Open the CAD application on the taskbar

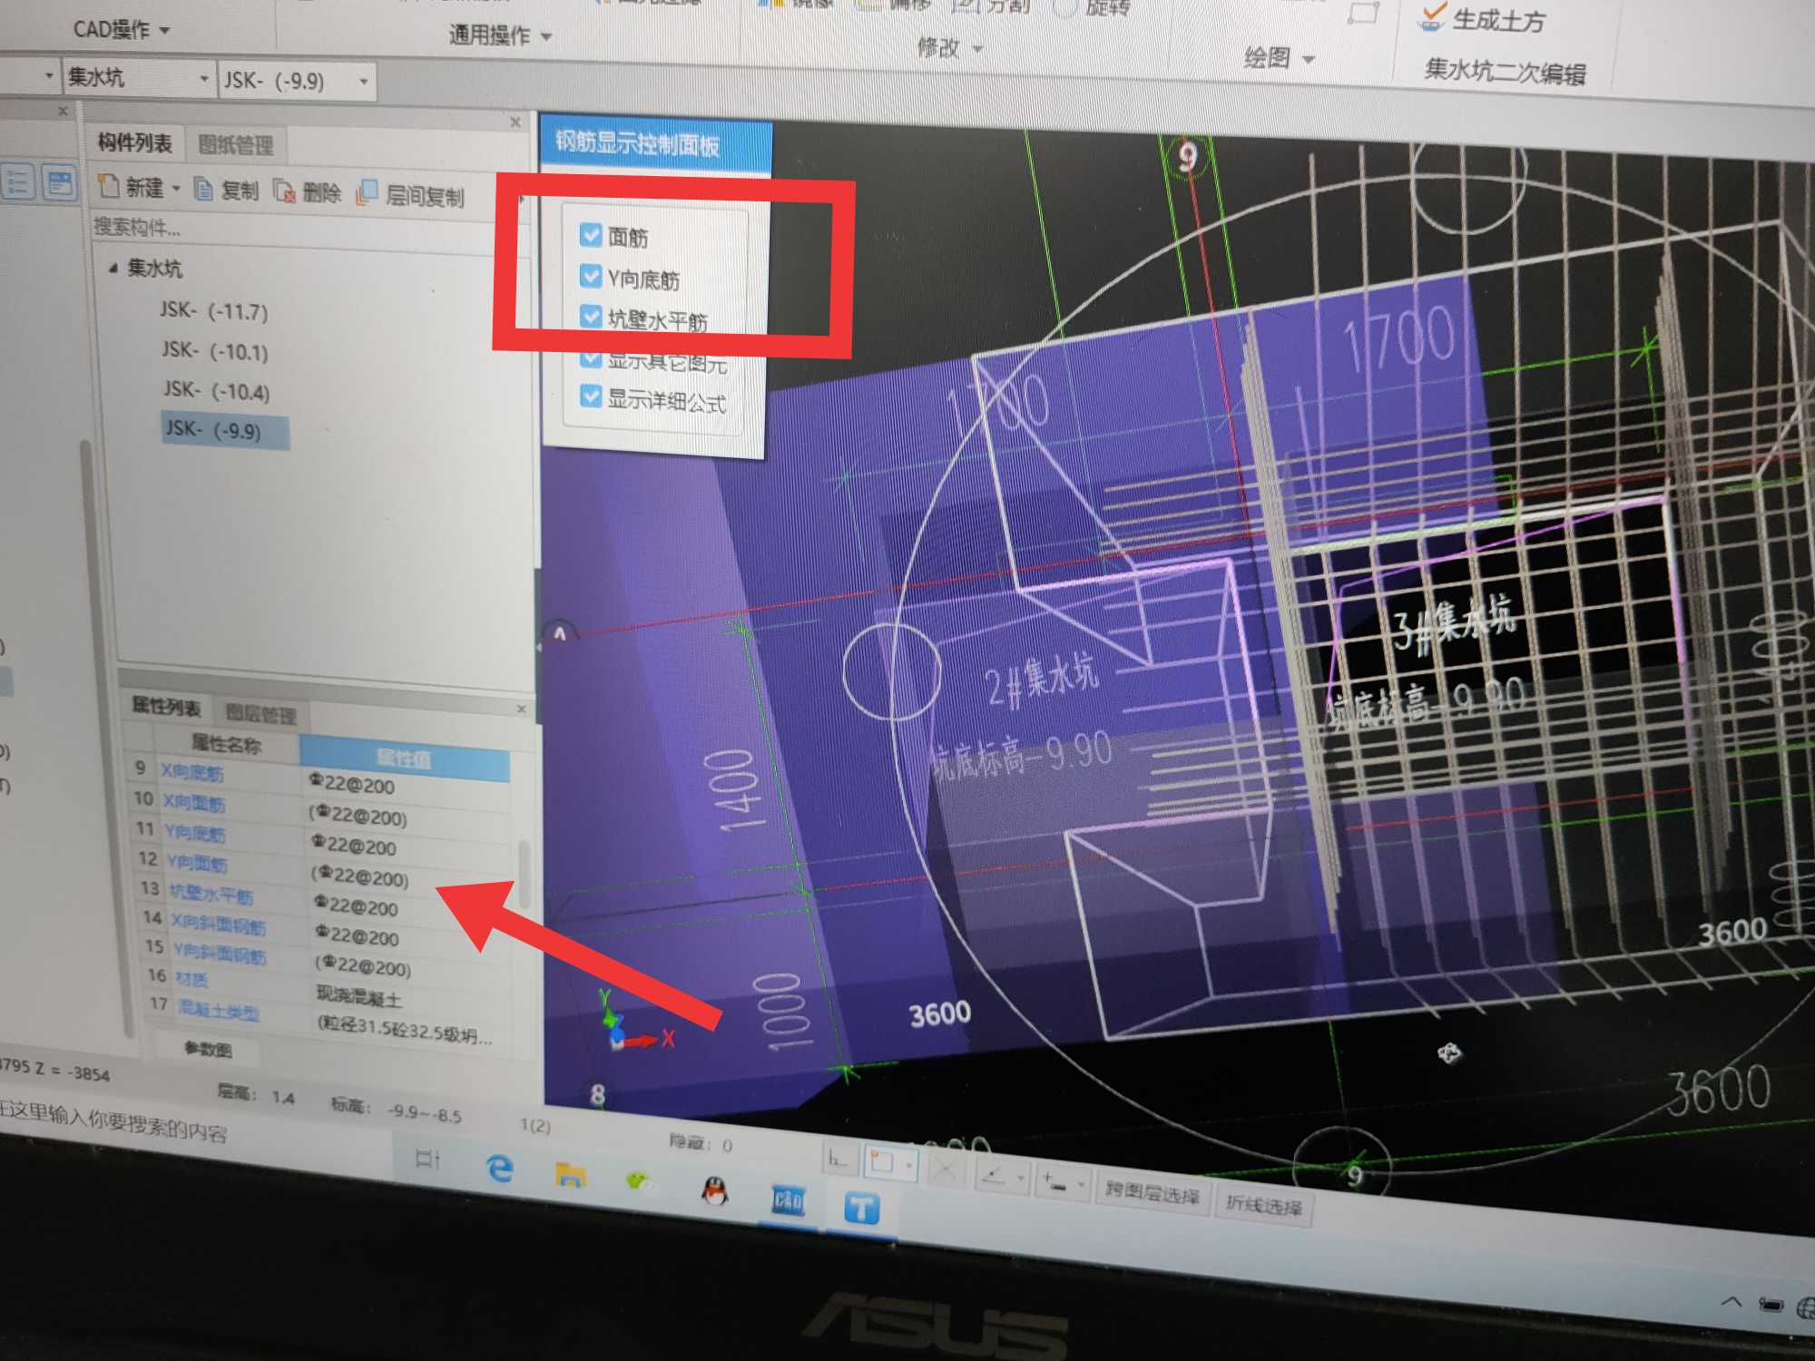coord(788,1201)
